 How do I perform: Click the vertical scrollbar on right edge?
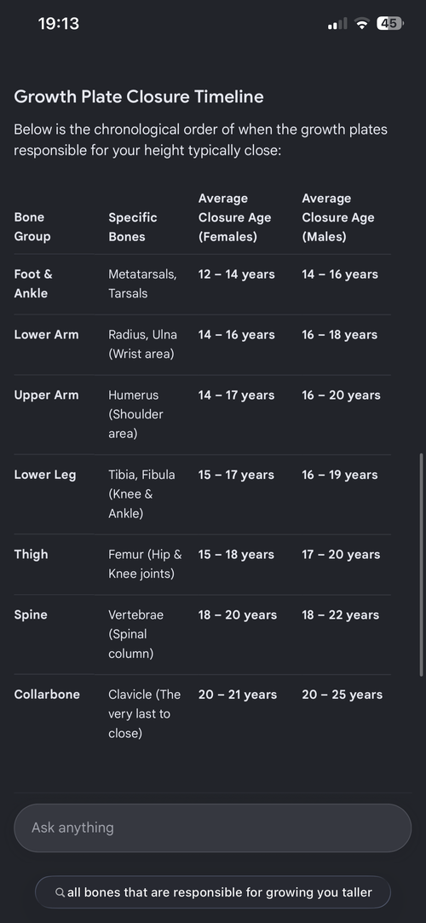coord(421,565)
